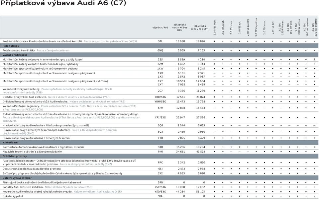Click the '3.0 TFSI quattro' column header
Screen dimensions: 319x200
click(256, 28)
